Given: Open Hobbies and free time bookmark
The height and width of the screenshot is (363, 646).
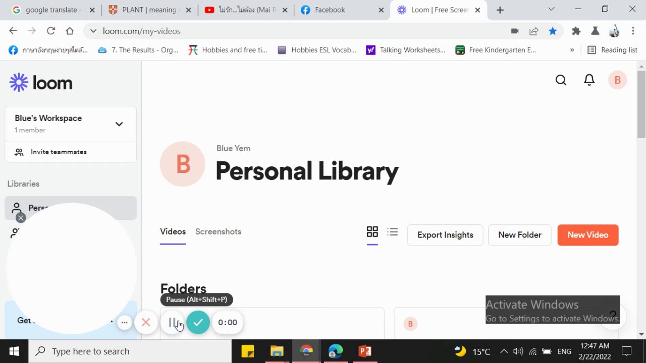Looking at the screenshot, I should tap(228, 50).
